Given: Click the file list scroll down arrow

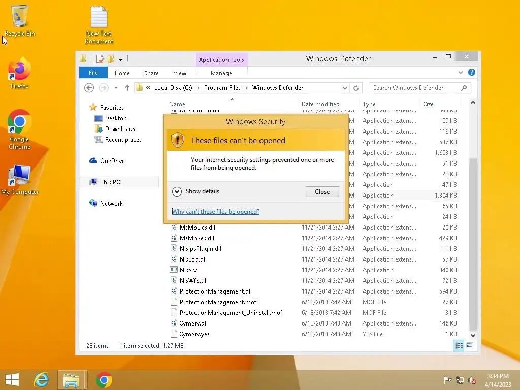Looking at the screenshot, I should tap(473, 335).
